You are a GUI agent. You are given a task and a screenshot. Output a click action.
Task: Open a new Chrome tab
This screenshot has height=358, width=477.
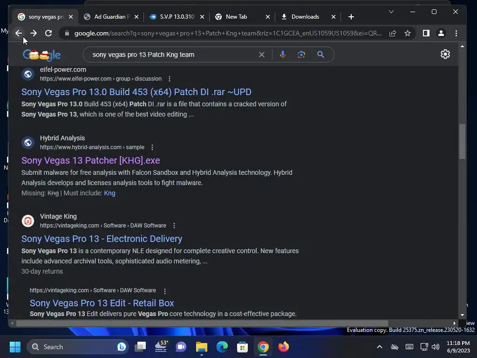point(351,17)
